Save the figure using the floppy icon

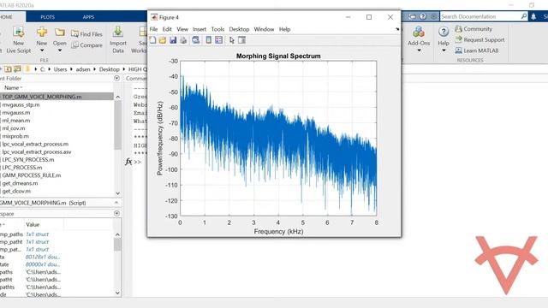(x=173, y=40)
